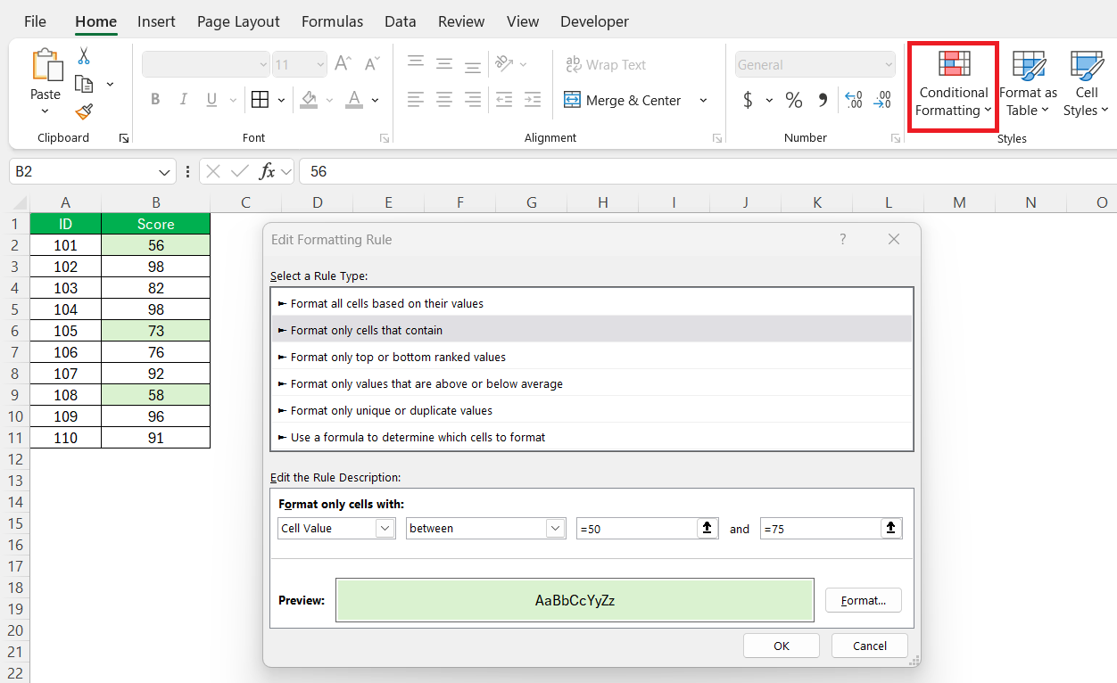Open the text Orientation tool

click(505, 64)
